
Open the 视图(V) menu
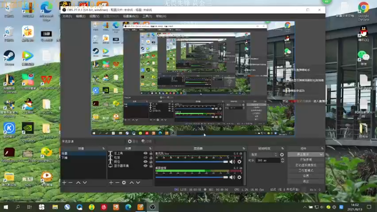[x=94, y=16]
